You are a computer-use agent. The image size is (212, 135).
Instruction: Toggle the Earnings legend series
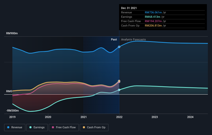(37, 127)
